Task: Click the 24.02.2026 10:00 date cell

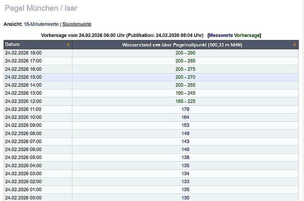Action: (x=23, y=117)
